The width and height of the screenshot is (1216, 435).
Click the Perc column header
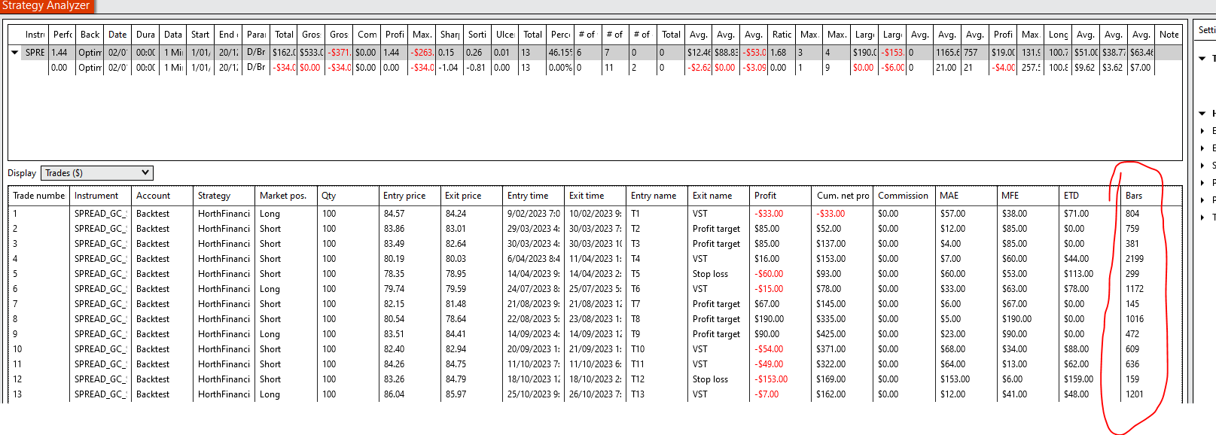click(x=561, y=35)
